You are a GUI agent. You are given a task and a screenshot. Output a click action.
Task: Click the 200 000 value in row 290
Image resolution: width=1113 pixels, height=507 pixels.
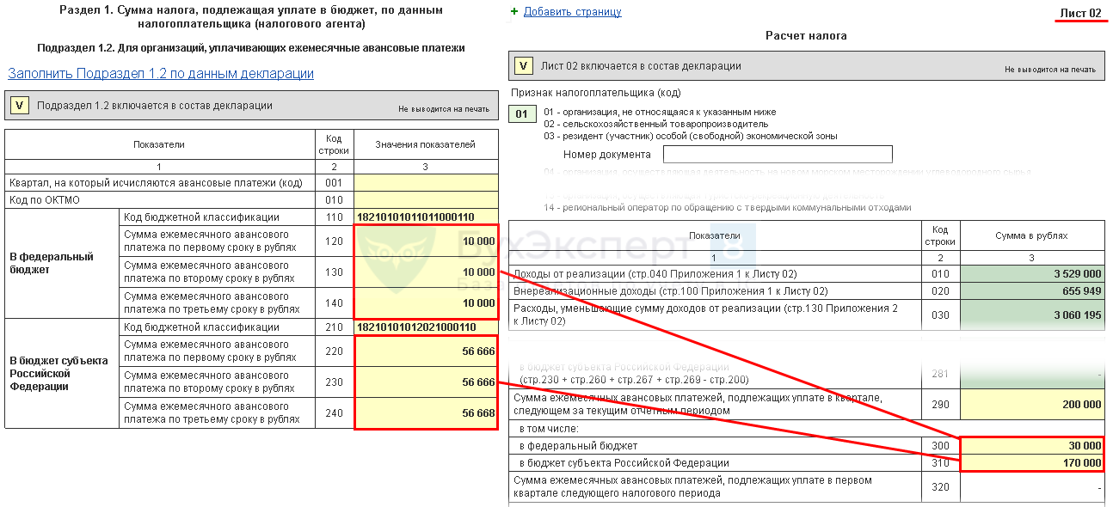coord(1032,405)
